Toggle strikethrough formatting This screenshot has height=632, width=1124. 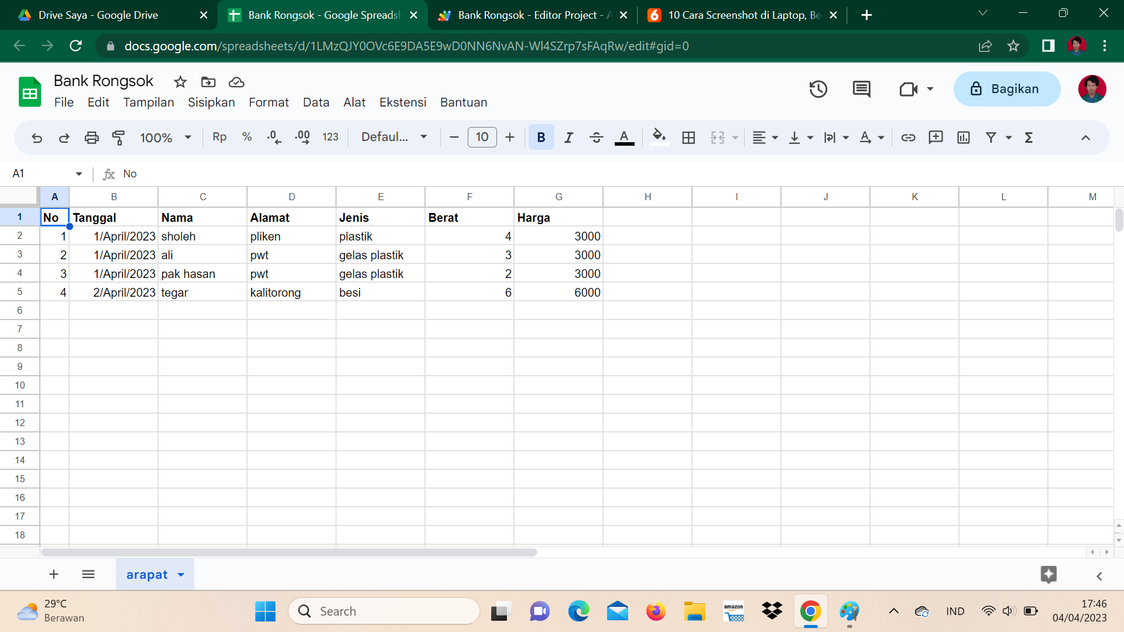click(596, 138)
